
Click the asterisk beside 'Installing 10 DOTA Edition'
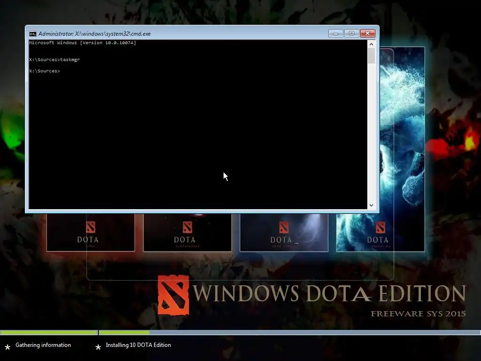[x=98, y=347]
